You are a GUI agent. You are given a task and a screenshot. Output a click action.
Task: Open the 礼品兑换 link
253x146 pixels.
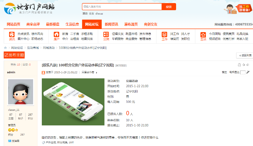pyautogui.click(x=242, y=34)
